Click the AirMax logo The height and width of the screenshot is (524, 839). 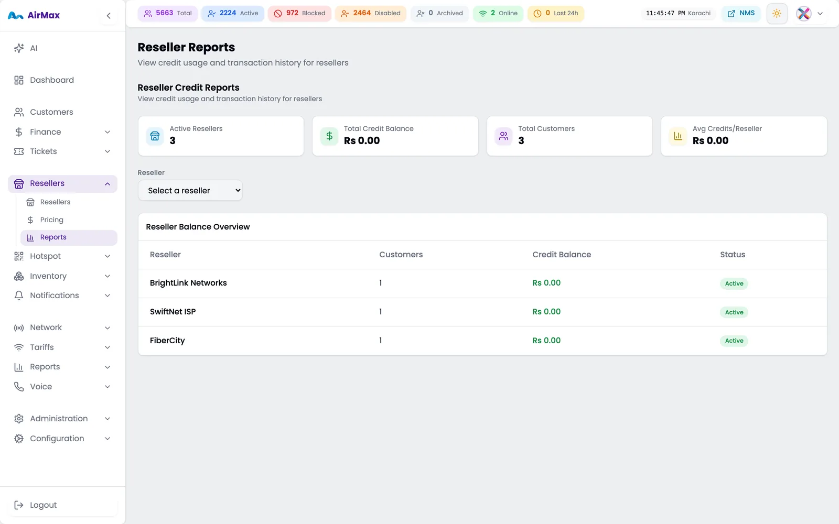[x=34, y=16]
